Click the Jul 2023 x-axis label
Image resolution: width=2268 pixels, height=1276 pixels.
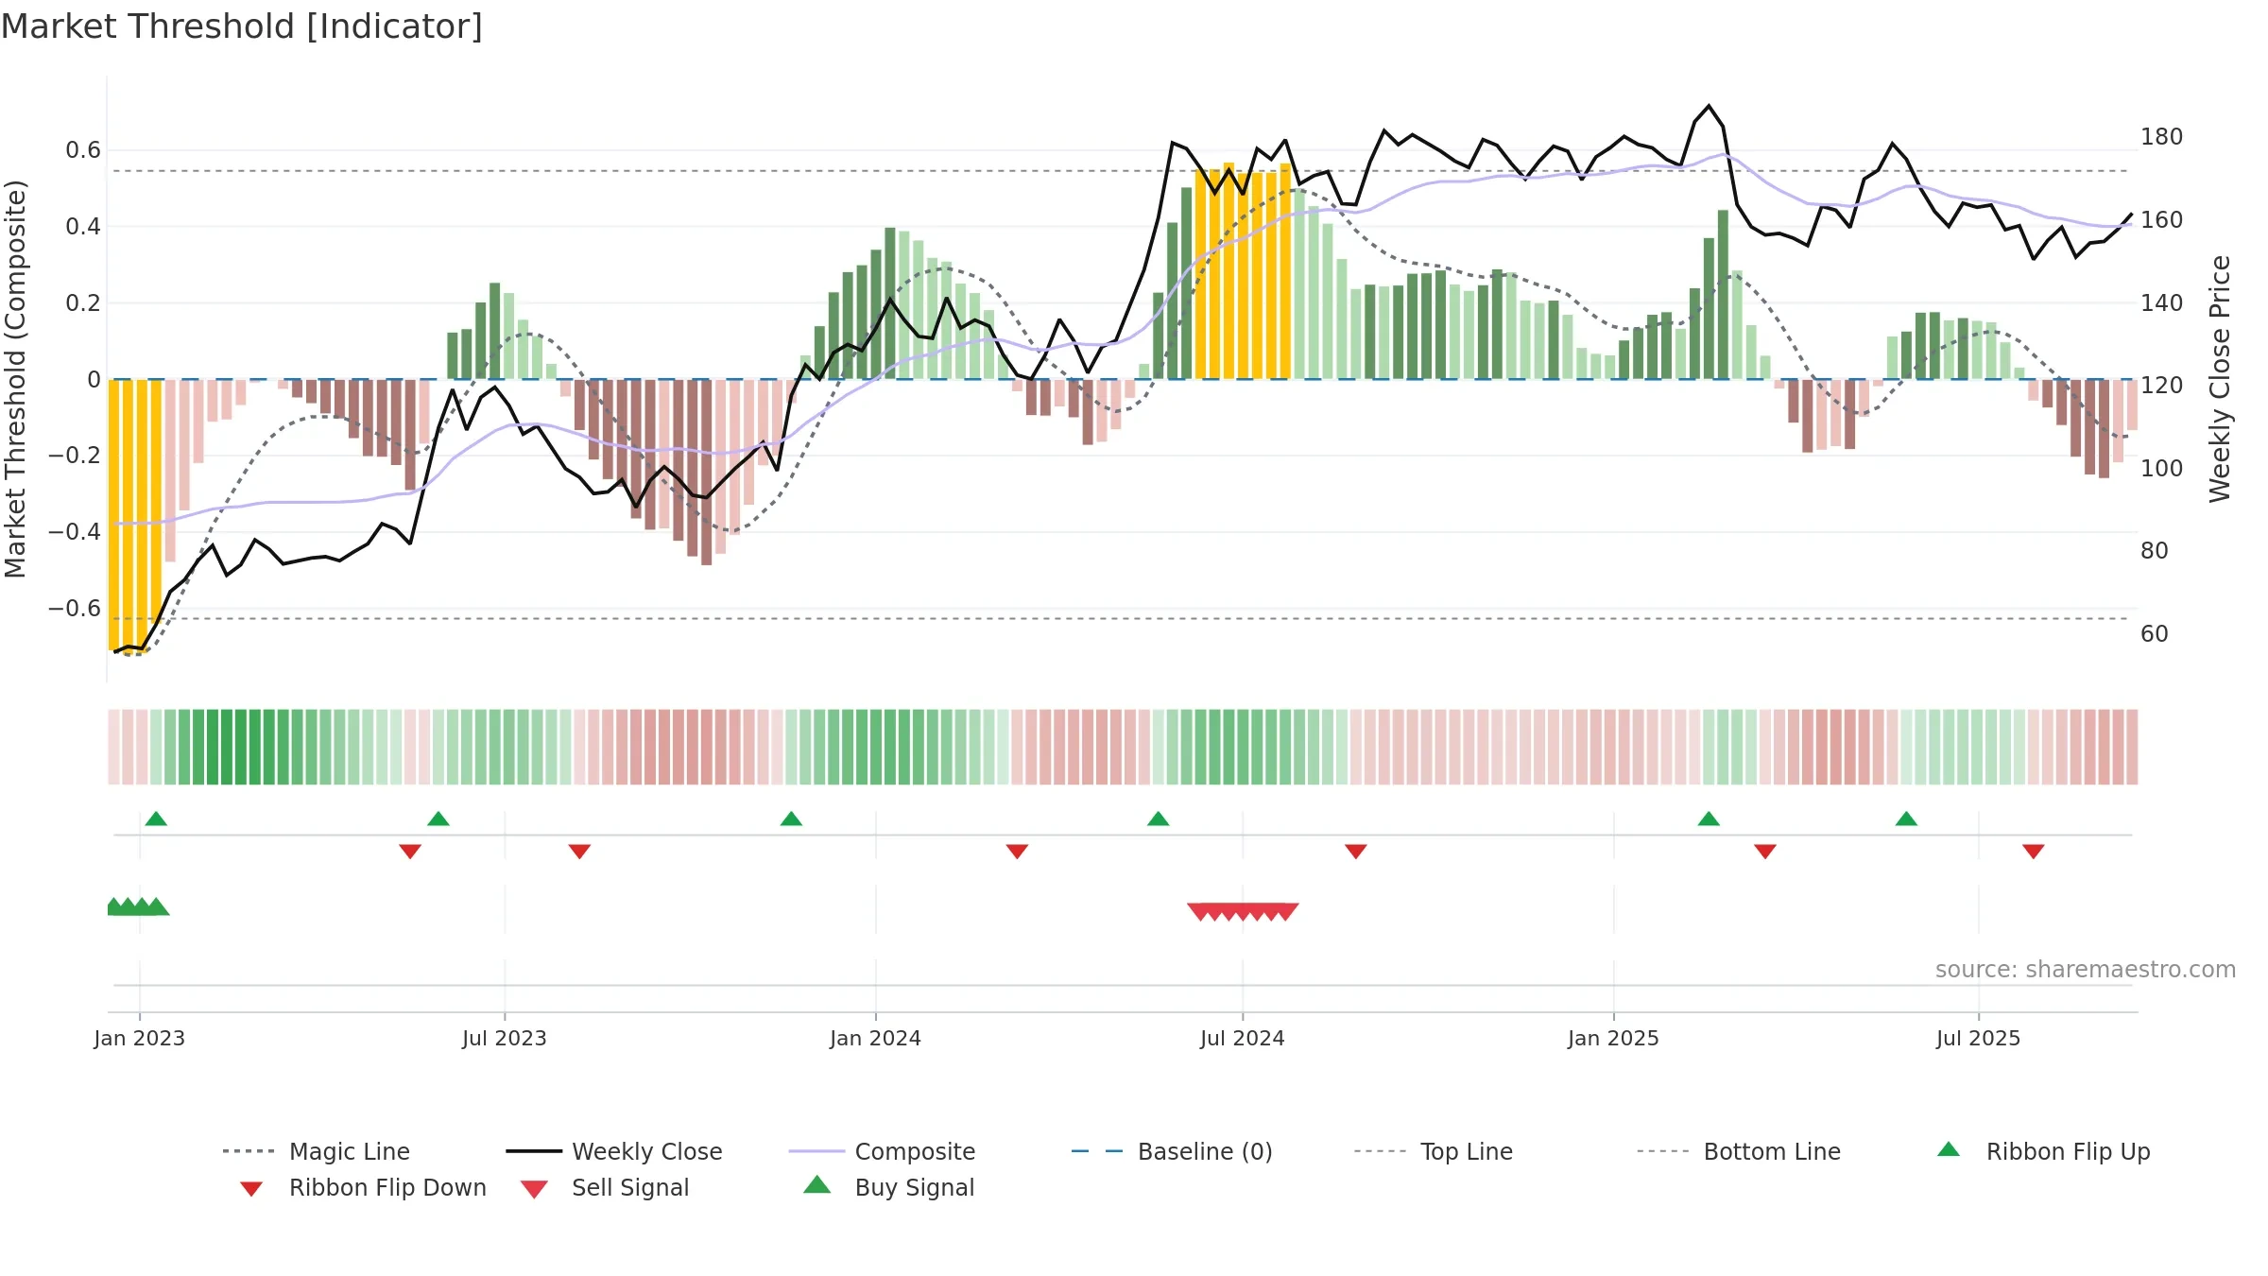pos(505,1039)
